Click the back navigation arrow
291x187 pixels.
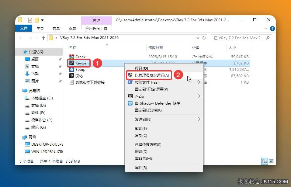(x=21, y=38)
